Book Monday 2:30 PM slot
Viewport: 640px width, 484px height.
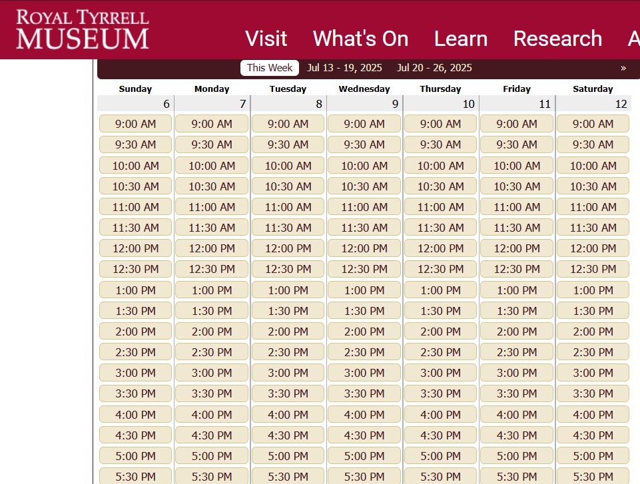(x=212, y=352)
